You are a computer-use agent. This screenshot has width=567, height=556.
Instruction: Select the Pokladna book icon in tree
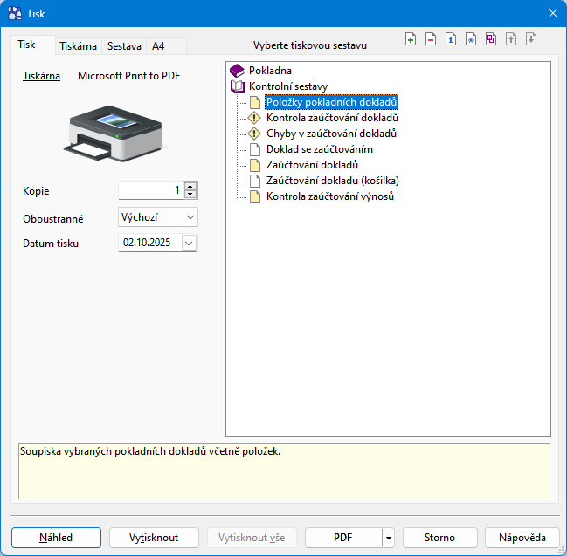pyautogui.click(x=237, y=71)
